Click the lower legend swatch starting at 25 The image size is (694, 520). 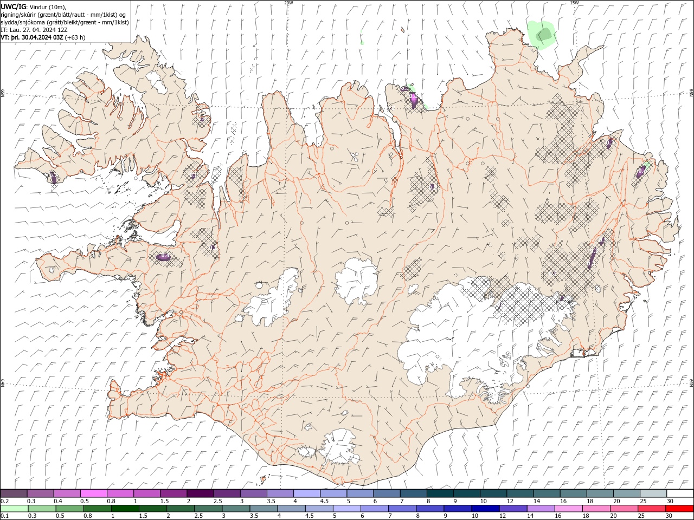click(652, 509)
